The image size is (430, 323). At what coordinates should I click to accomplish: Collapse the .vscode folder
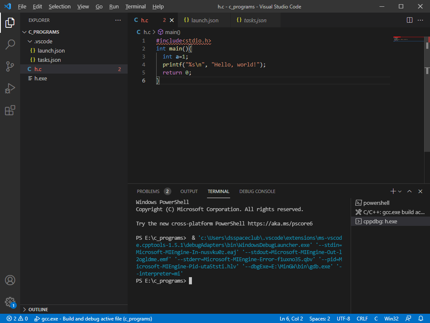[74, 41]
